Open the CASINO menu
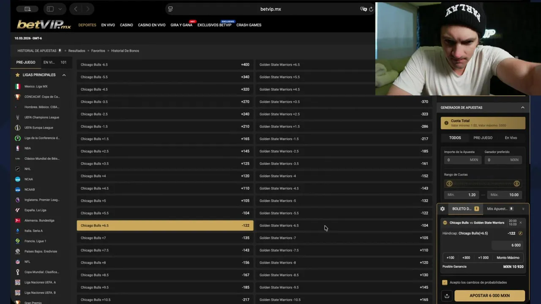This screenshot has height=304, width=541. [126, 25]
